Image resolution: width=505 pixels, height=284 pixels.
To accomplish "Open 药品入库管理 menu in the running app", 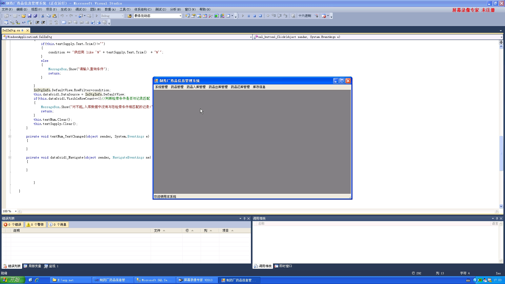I will 196,87.
